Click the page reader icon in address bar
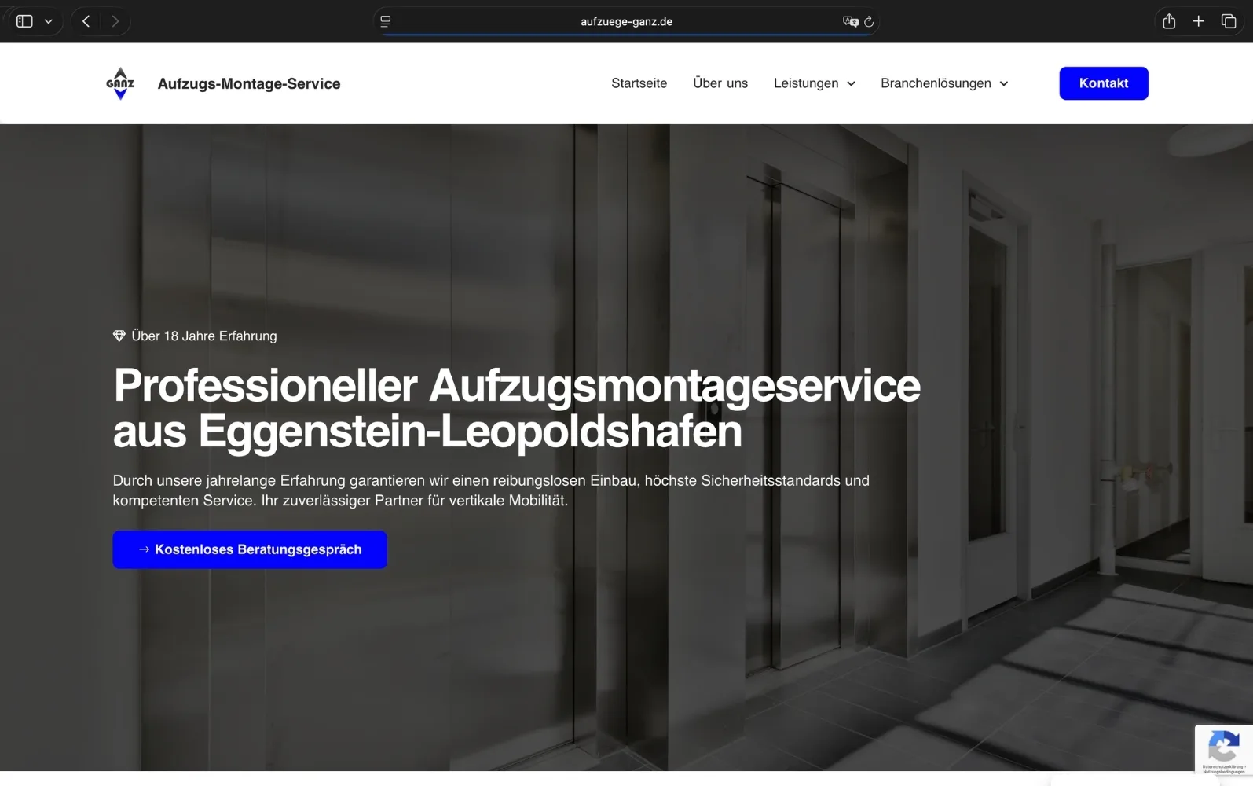This screenshot has width=1253, height=786. pos(386,21)
